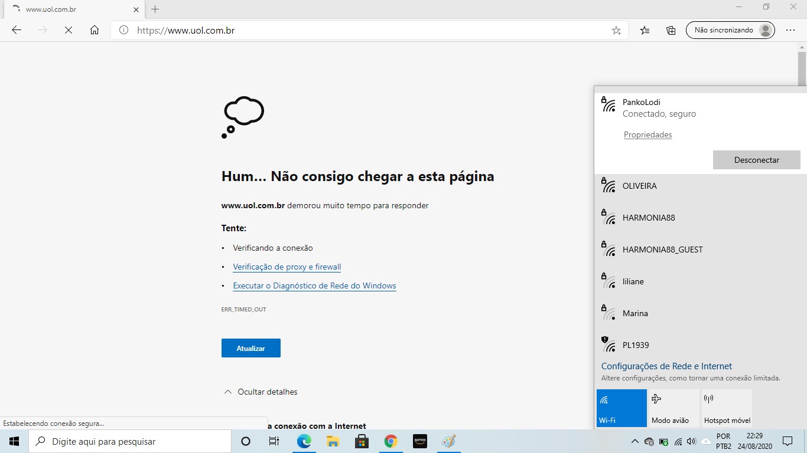This screenshot has width=807, height=453.
Task: Toggle Hotspot móvel tile
Action: (726, 408)
